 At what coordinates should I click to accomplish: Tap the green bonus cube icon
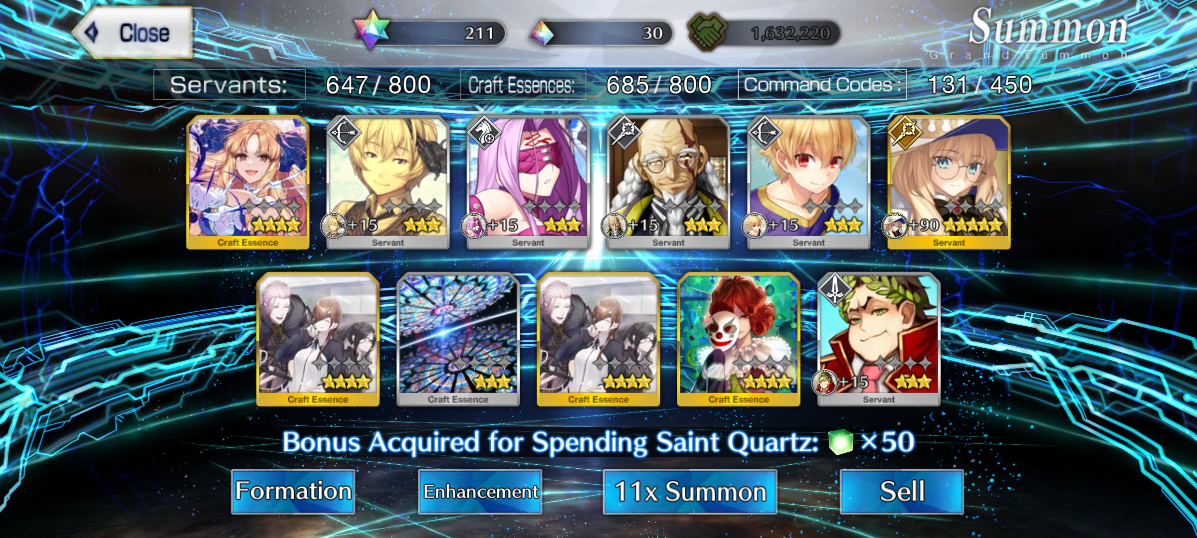click(841, 442)
